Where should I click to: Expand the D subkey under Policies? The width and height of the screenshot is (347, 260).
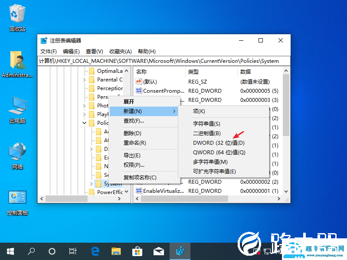coord(92,149)
